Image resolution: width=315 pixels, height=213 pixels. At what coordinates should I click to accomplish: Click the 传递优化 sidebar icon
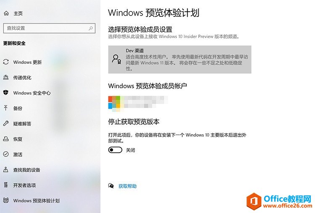coord(6,78)
